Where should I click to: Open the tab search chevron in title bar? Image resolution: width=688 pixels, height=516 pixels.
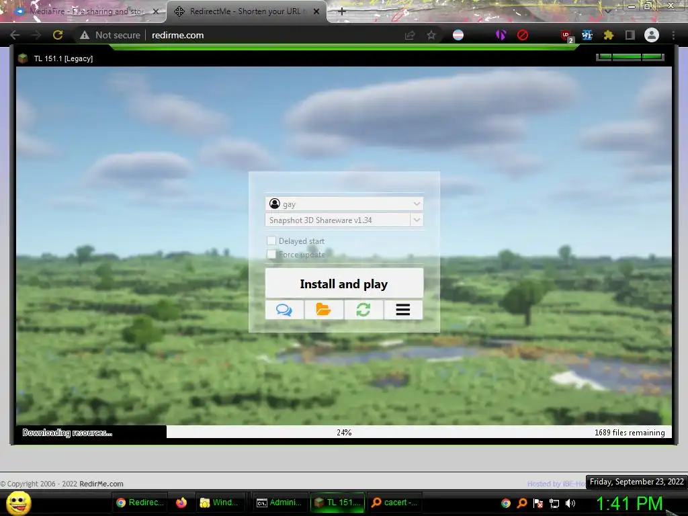607,11
